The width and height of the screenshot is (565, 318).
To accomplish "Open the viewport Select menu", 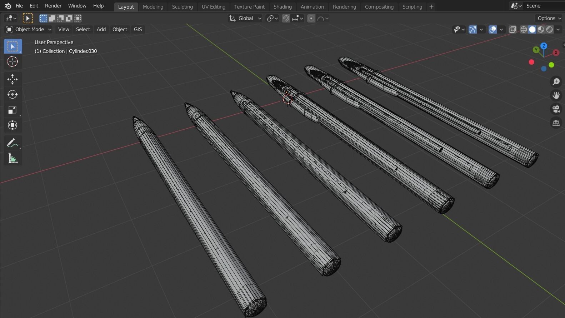I will (83, 29).
